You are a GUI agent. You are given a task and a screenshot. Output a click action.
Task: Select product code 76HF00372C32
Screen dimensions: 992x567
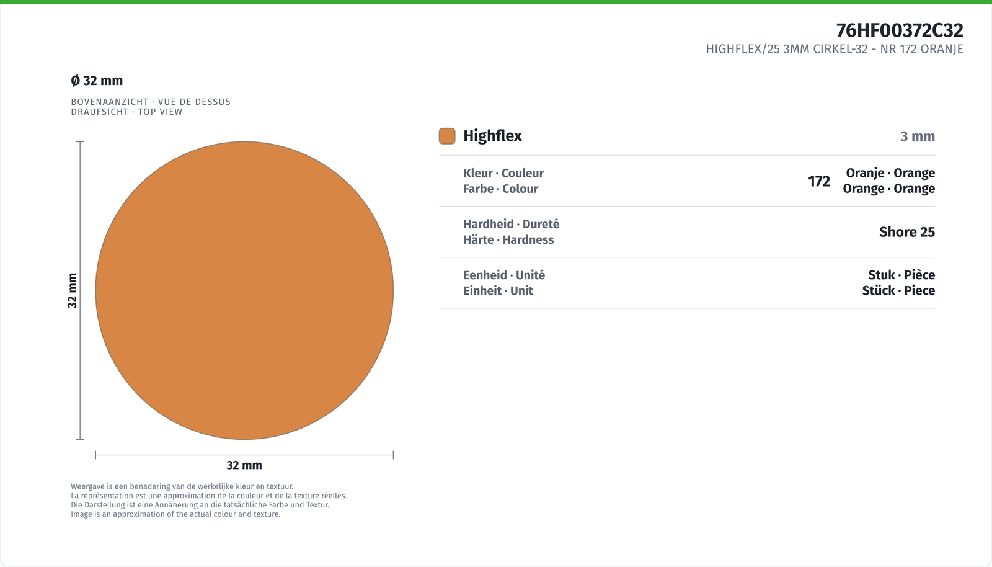coord(900,30)
